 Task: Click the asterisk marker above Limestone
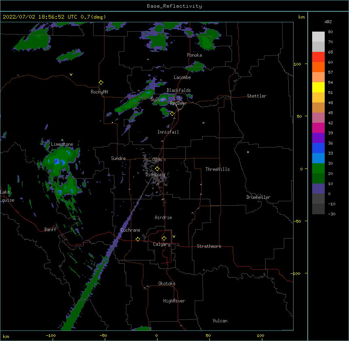click(62, 140)
